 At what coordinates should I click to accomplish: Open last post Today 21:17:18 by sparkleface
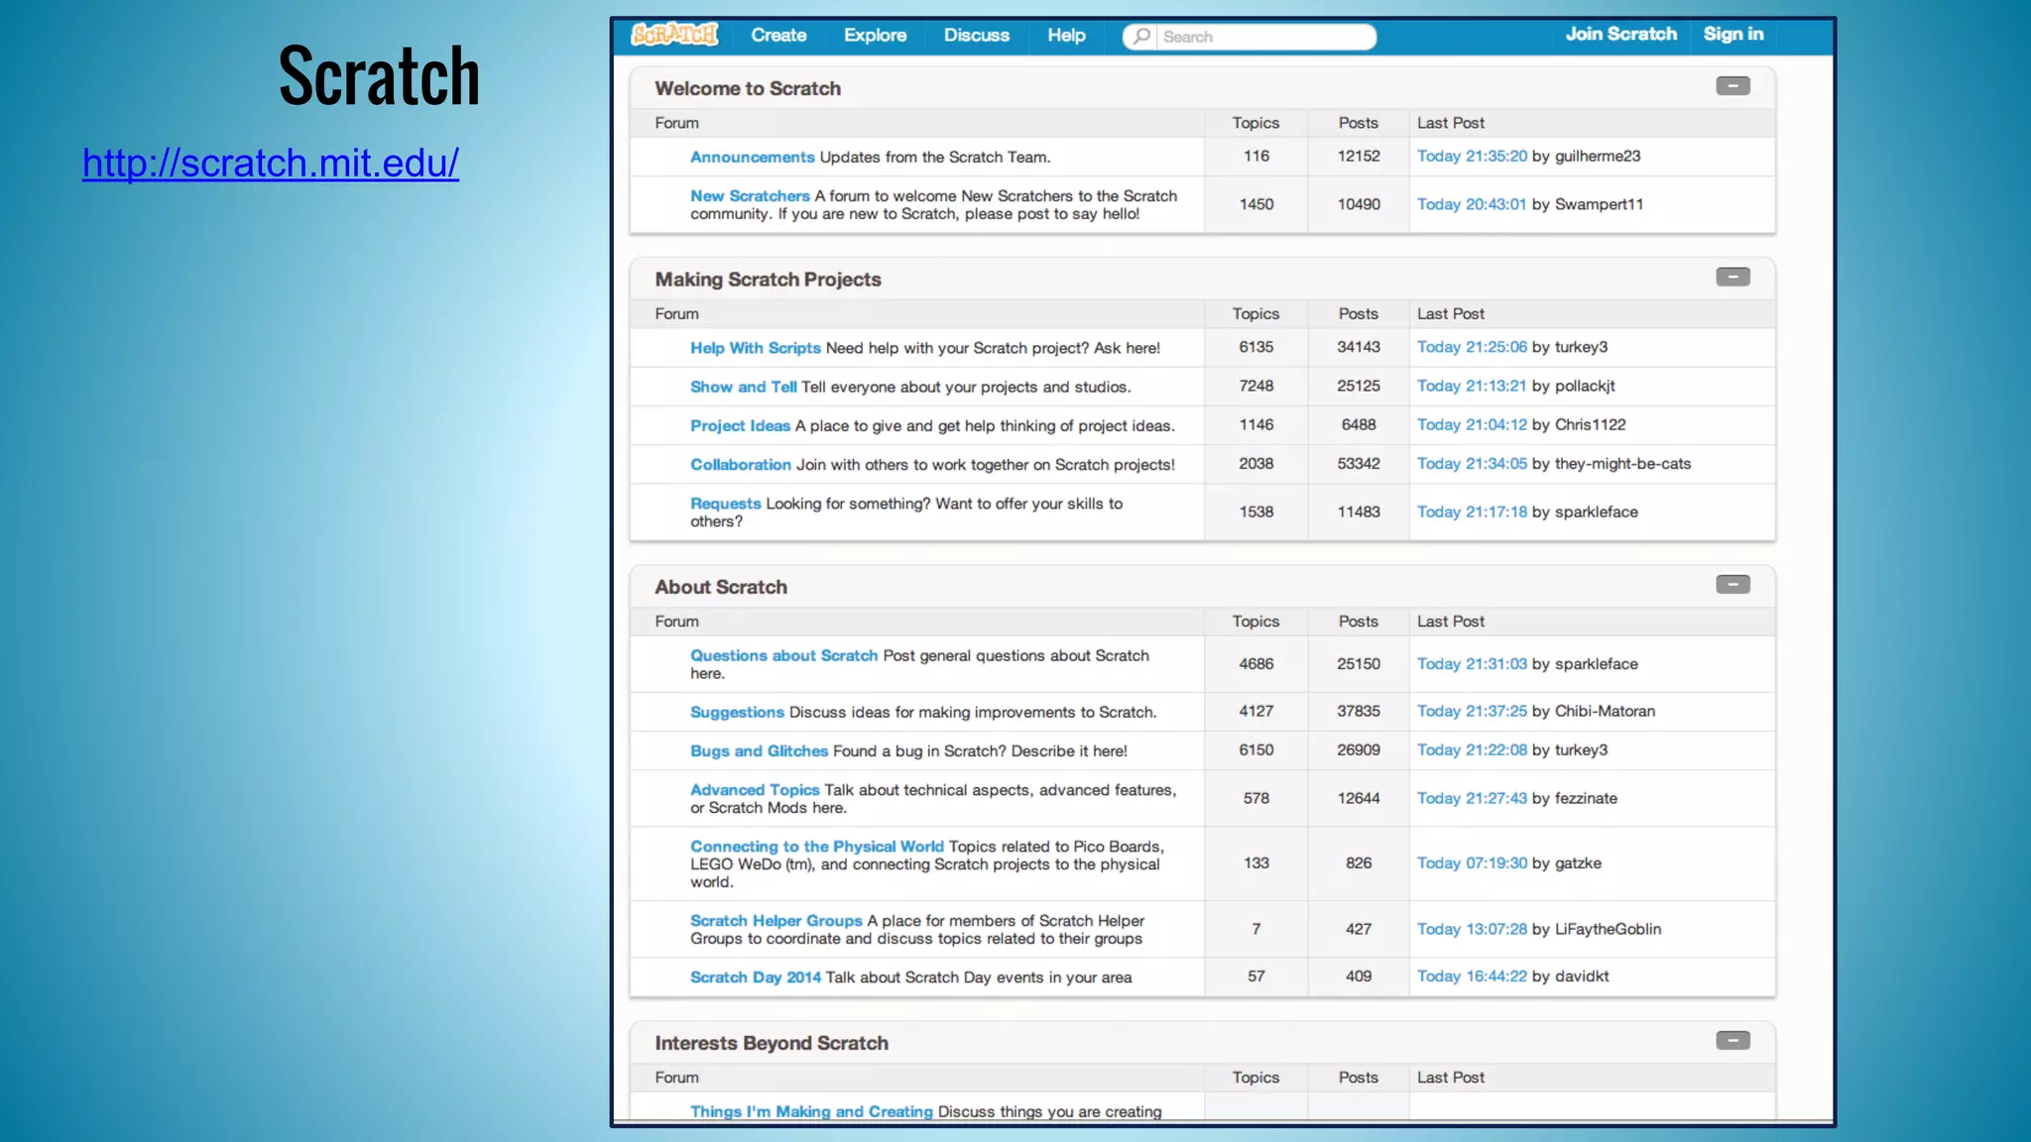pos(1472,512)
